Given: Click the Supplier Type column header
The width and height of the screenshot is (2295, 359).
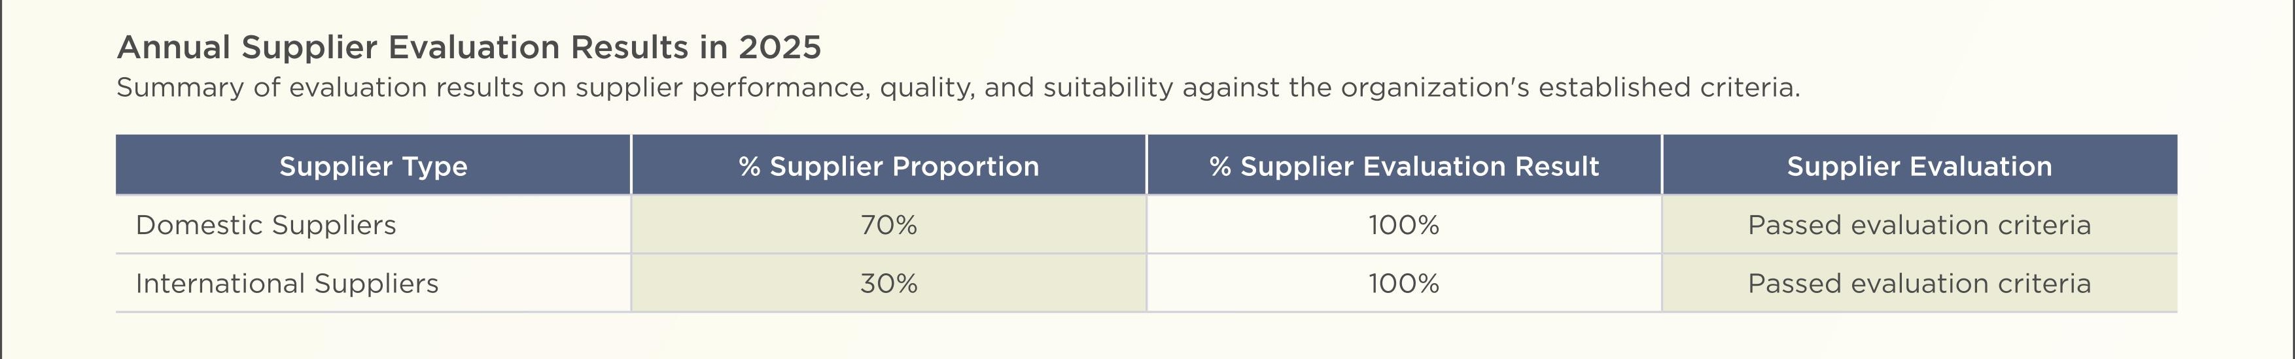Looking at the screenshot, I should click(x=374, y=165).
